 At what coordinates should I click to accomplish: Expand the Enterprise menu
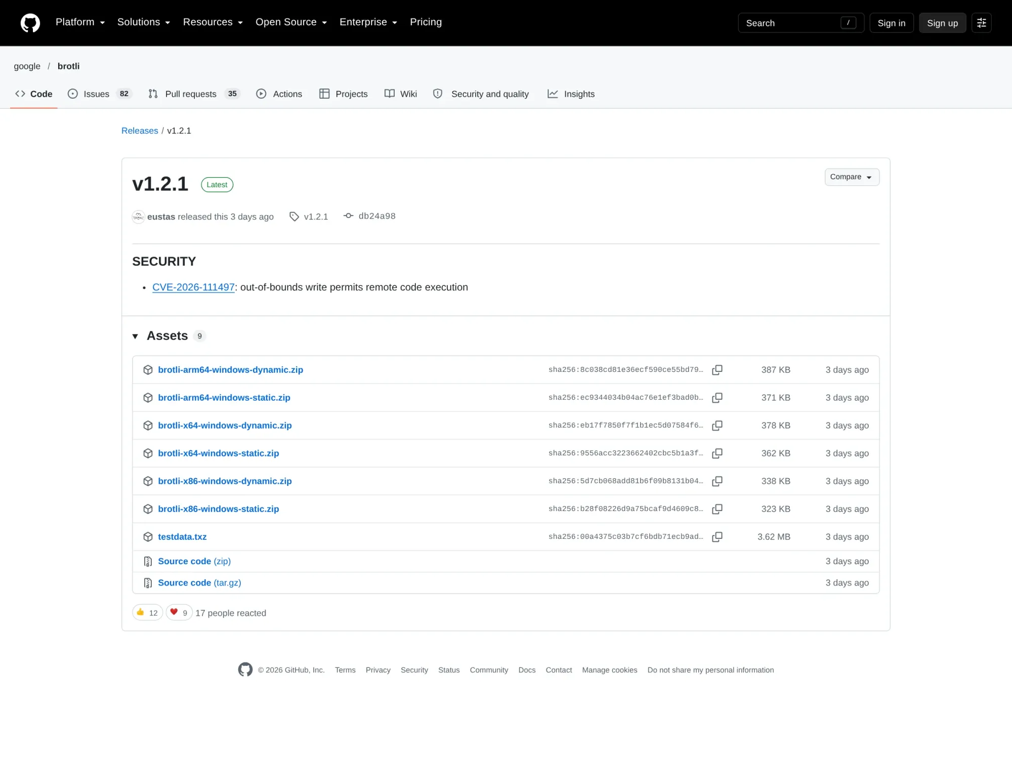tap(368, 22)
